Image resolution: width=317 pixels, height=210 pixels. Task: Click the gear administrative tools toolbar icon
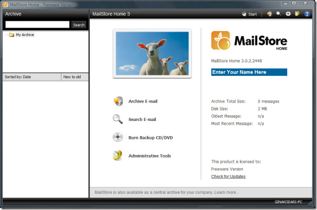[297, 14]
